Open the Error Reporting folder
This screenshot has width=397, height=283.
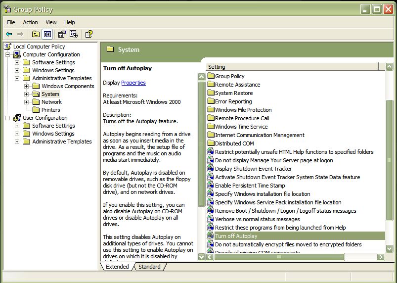229,101
